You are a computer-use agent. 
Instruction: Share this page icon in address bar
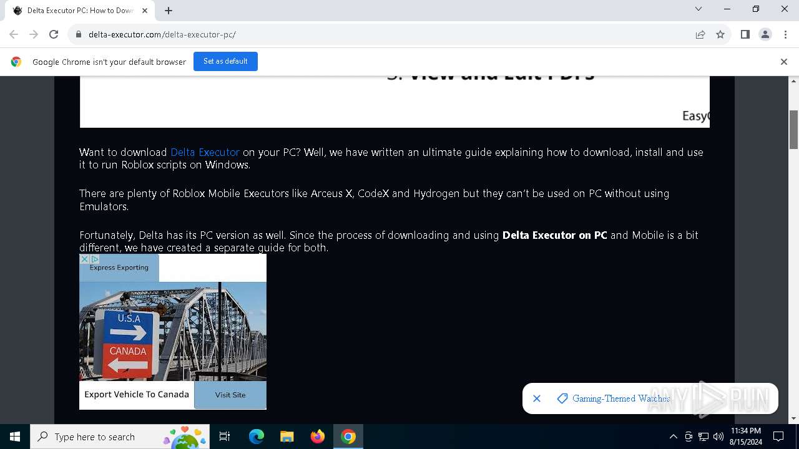click(700, 34)
